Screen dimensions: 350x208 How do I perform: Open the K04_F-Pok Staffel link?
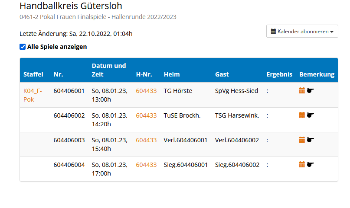pyautogui.click(x=33, y=95)
